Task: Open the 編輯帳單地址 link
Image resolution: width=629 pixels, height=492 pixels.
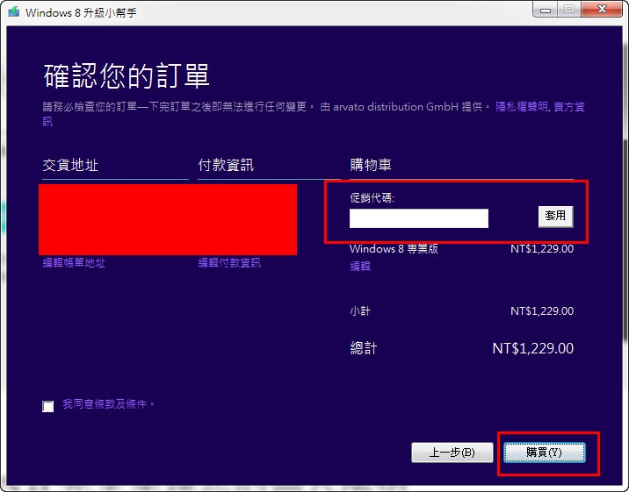Action: tap(74, 262)
